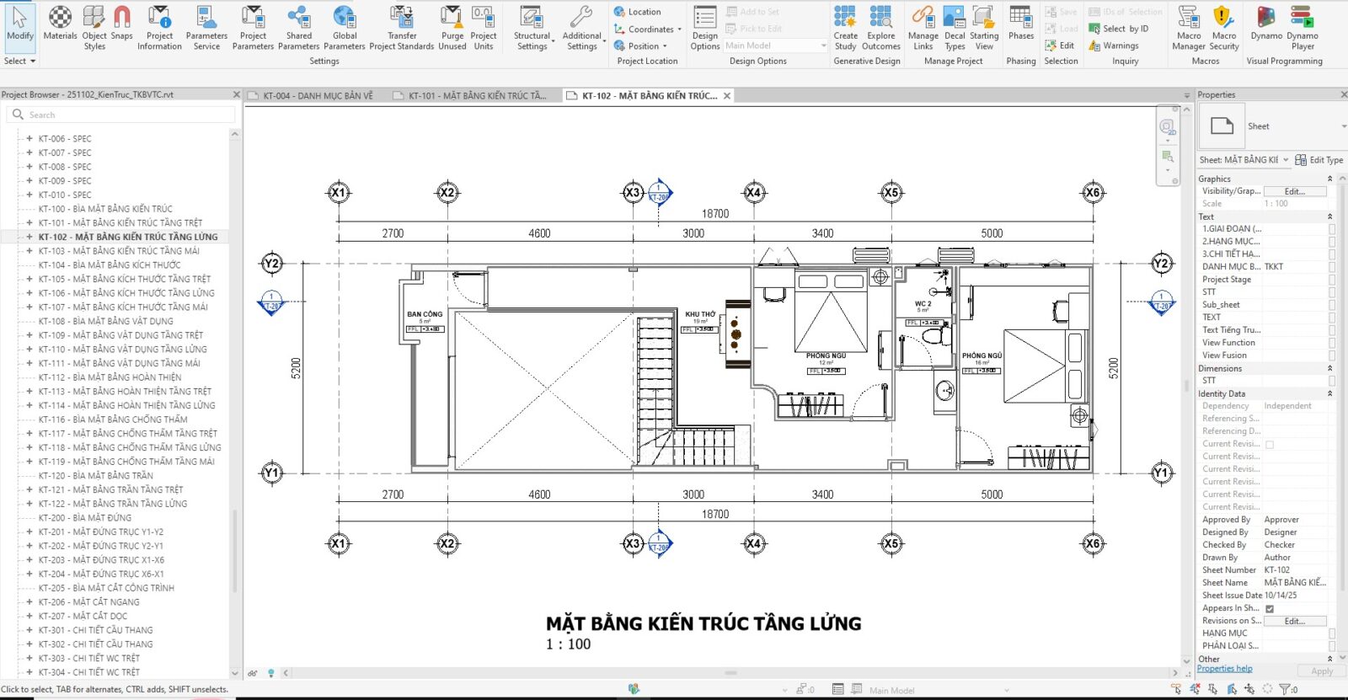Close the KT-102 view tab
1348x700 pixels.
coord(727,96)
